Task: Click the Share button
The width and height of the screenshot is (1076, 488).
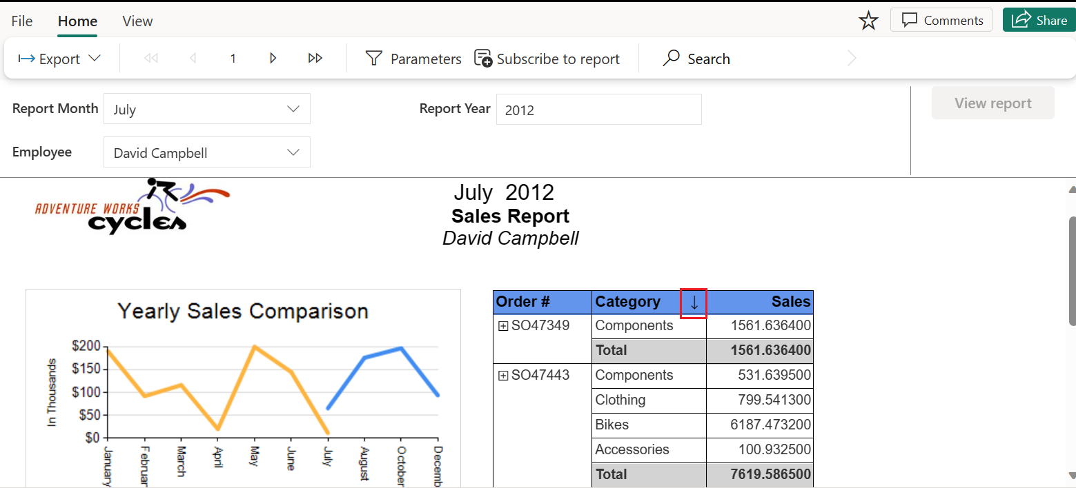Action: 1039,20
